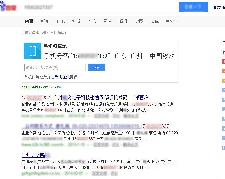Click rank badge 3 in right sidebar
Image resolution: width=225 pixels, height=179 pixels.
(224, 81)
